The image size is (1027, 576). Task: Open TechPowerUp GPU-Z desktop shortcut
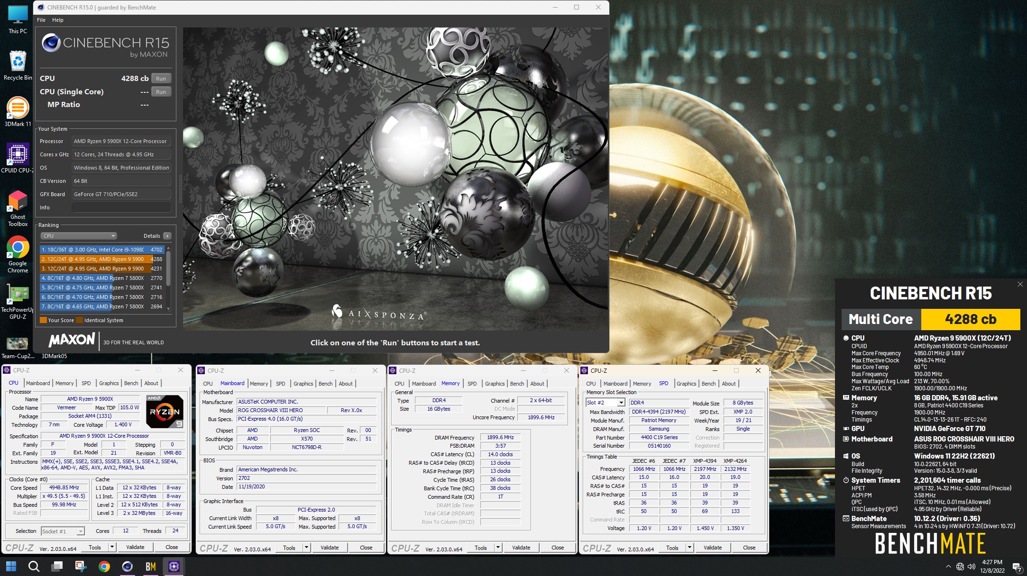click(18, 301)
